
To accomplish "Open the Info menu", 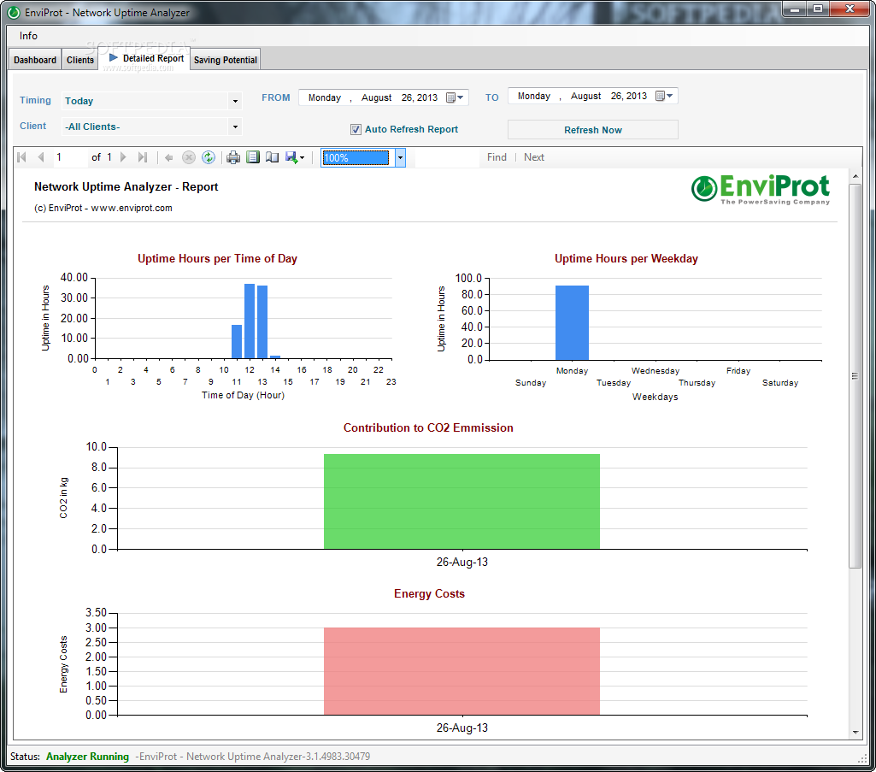I will 28,36.
